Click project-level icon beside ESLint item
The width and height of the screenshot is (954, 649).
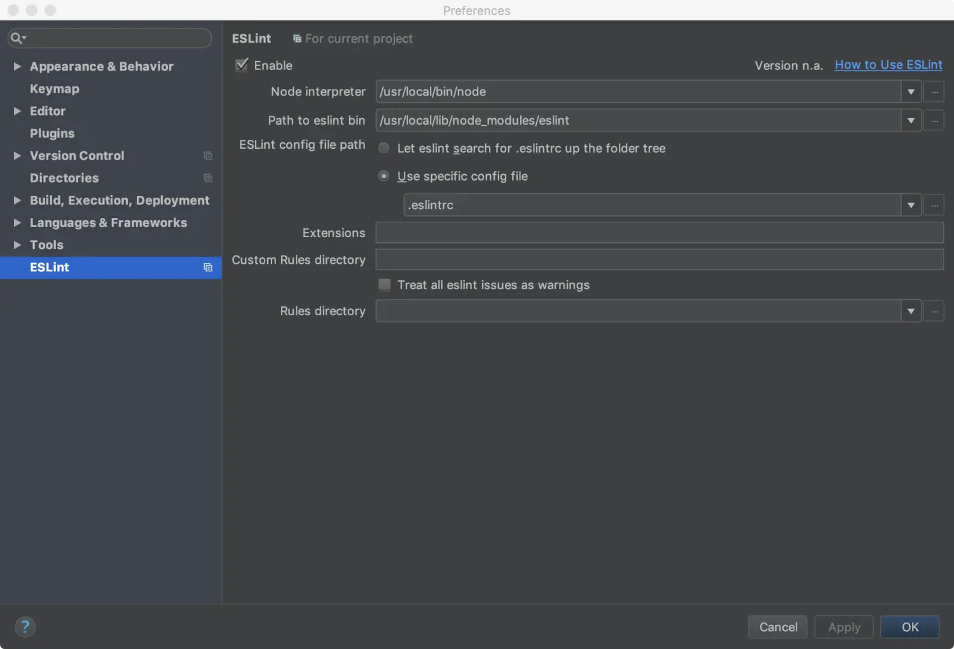click(x=208, y=268)
